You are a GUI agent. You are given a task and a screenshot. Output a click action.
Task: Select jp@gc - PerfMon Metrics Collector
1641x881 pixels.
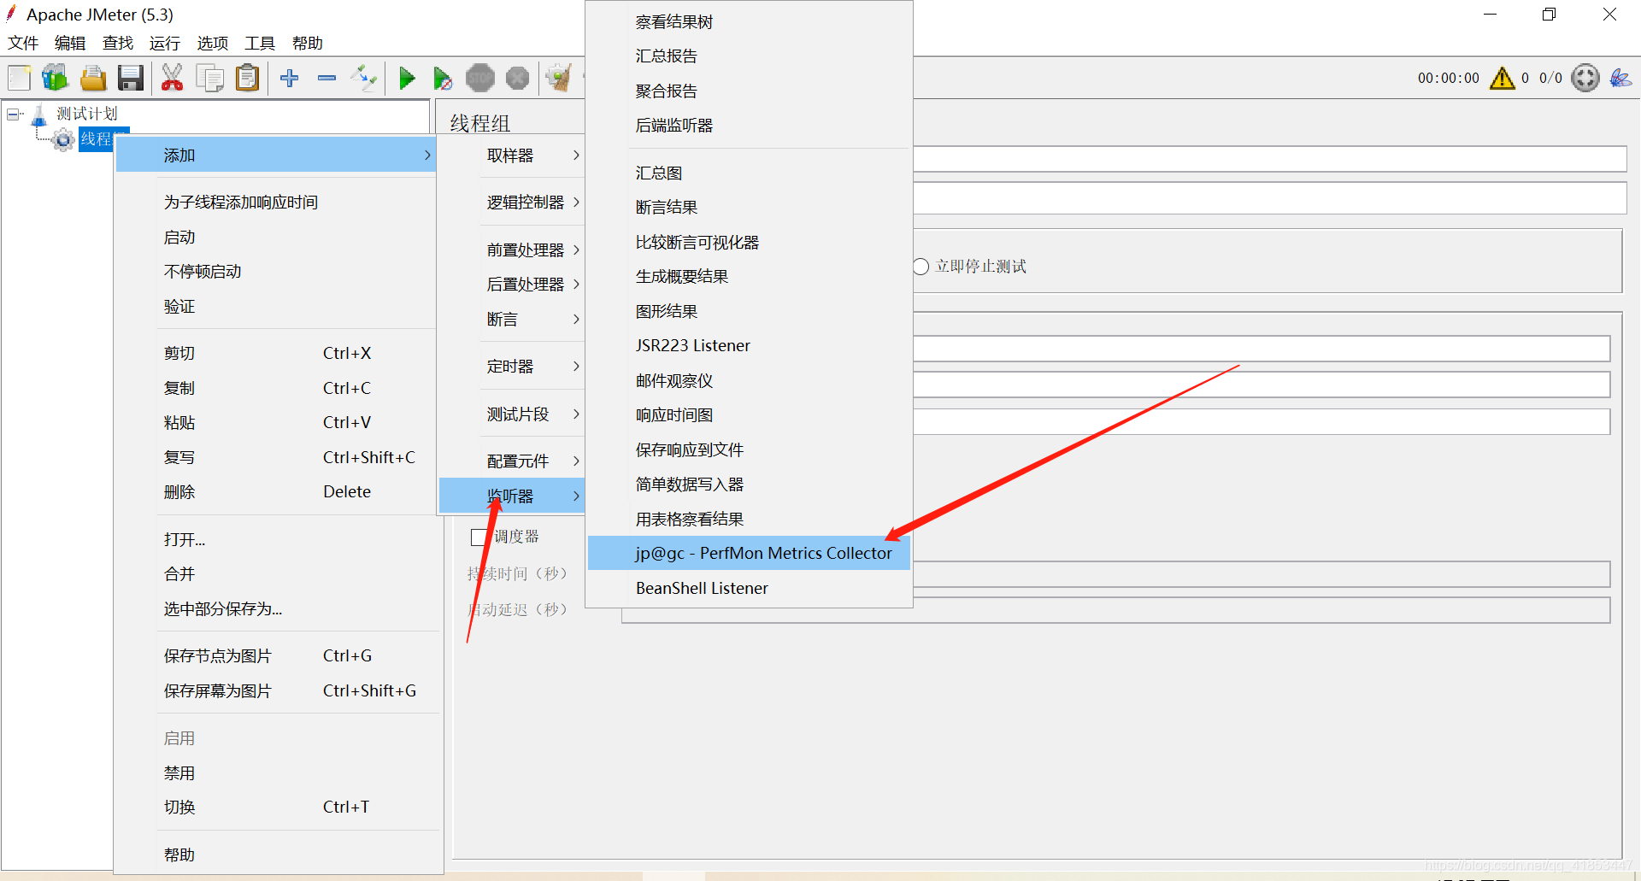point(750,553)
